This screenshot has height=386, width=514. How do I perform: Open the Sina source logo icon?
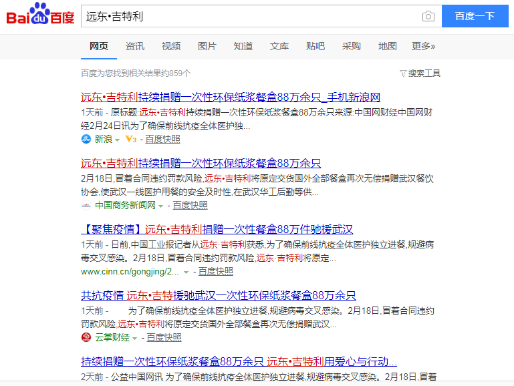(x=86, y=139)
